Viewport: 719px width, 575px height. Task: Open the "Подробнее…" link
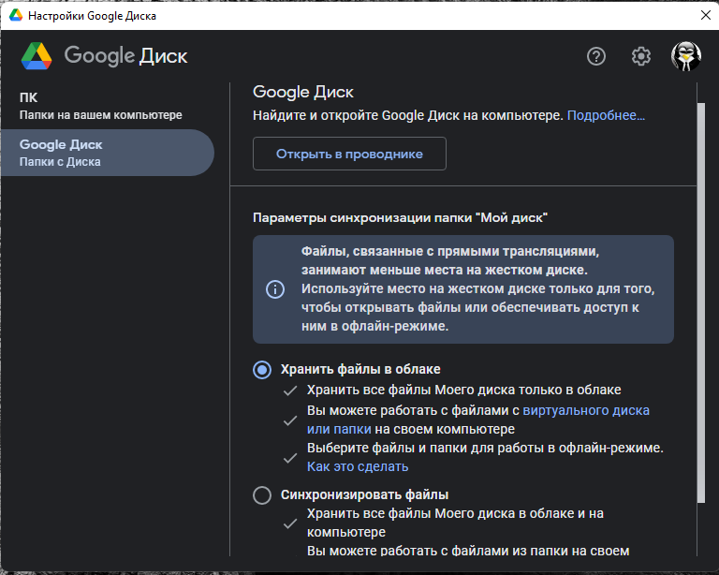pyautogui.click(x=606, y=115)
